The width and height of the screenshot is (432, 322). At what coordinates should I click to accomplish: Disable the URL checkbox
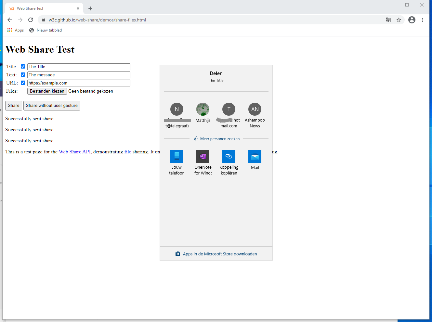point(23,83)
